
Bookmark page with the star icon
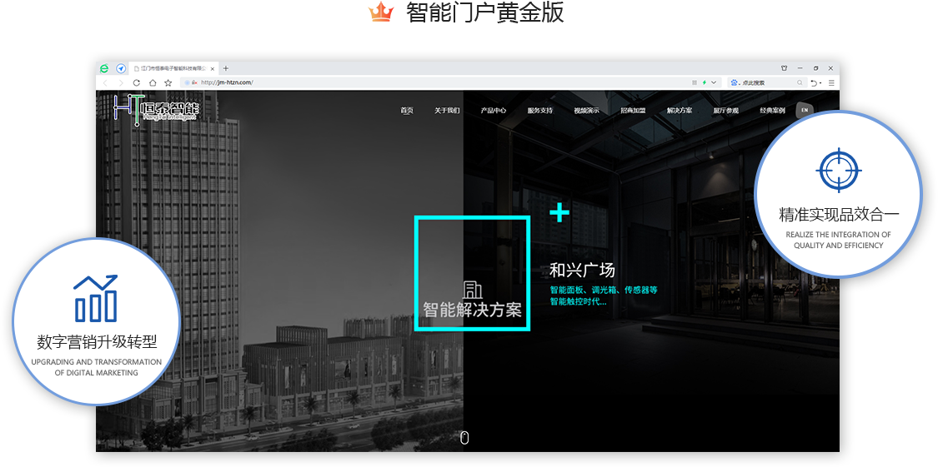[168, 82]
